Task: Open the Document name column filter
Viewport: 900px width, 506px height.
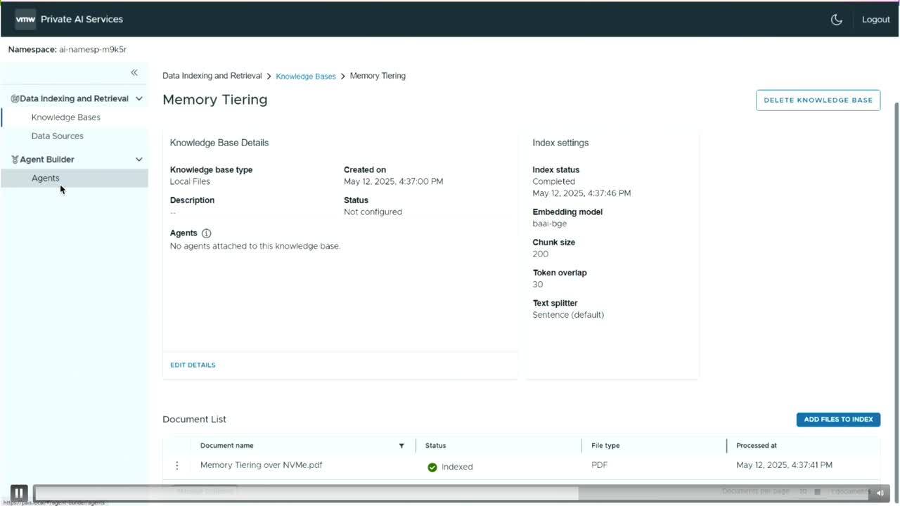Action: point(401,446)
